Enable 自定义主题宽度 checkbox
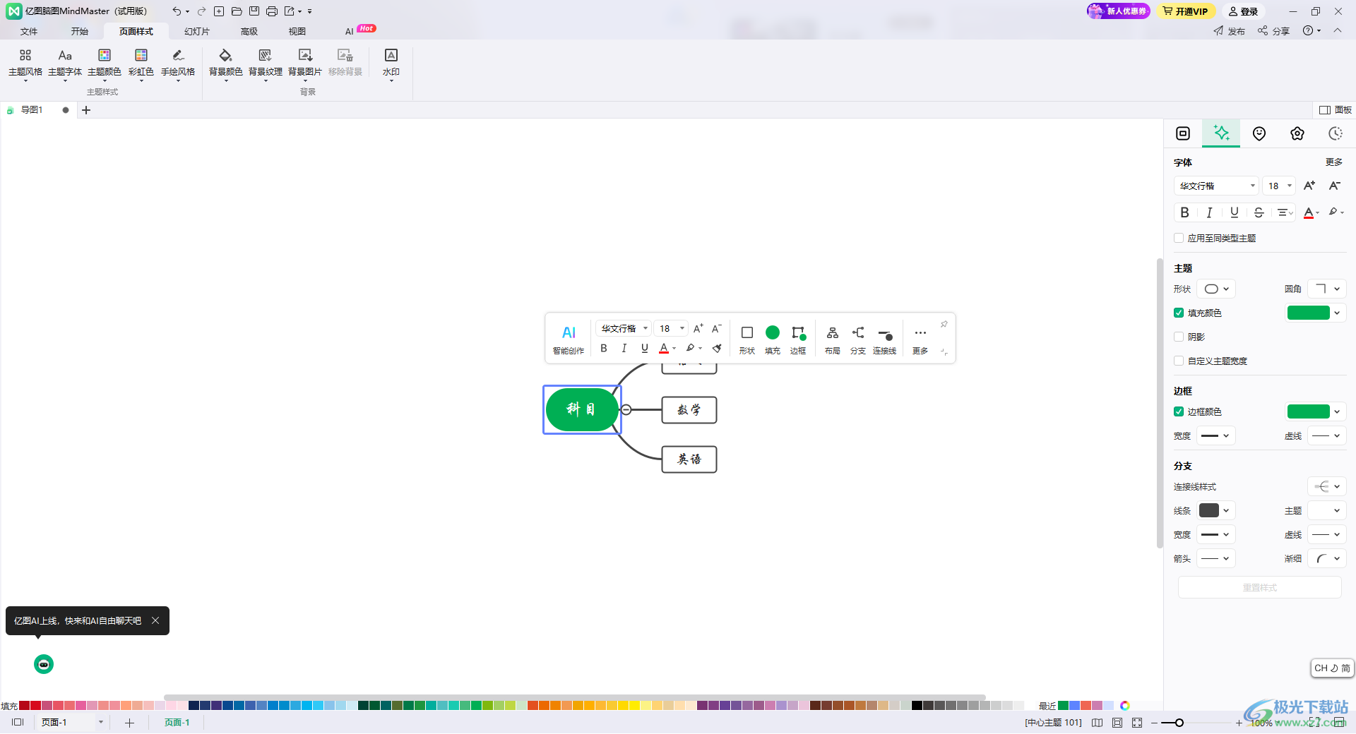Screen dimensions: 1356x734 pyautogui.click(x=1179, y=361)
